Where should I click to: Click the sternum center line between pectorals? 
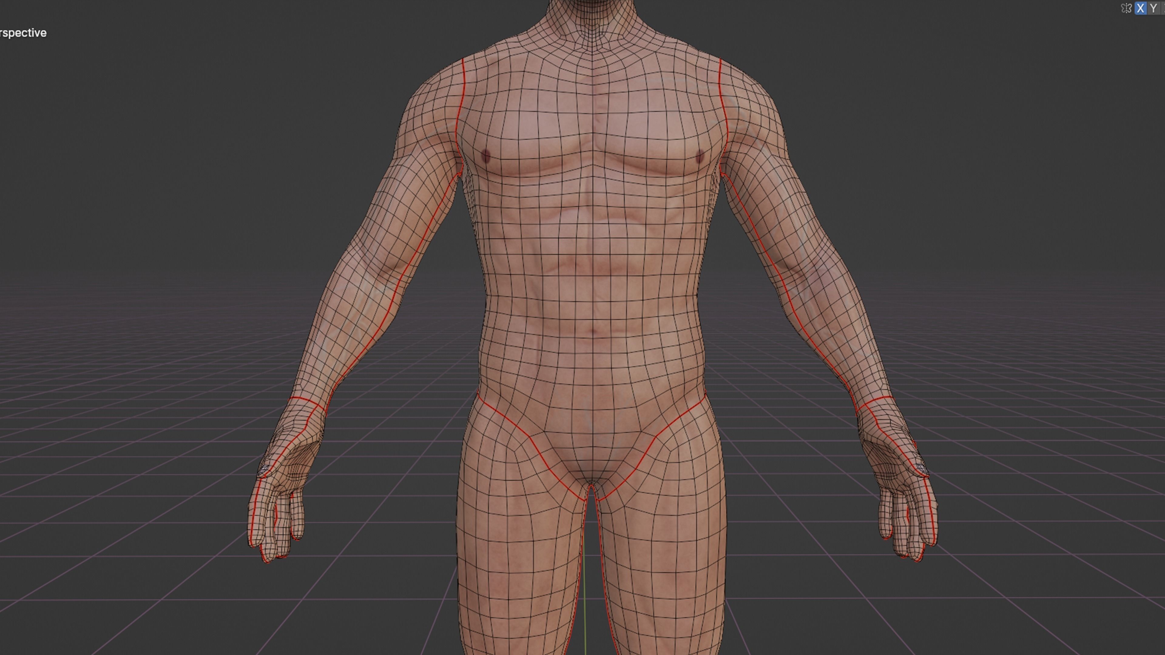[593, 136]
